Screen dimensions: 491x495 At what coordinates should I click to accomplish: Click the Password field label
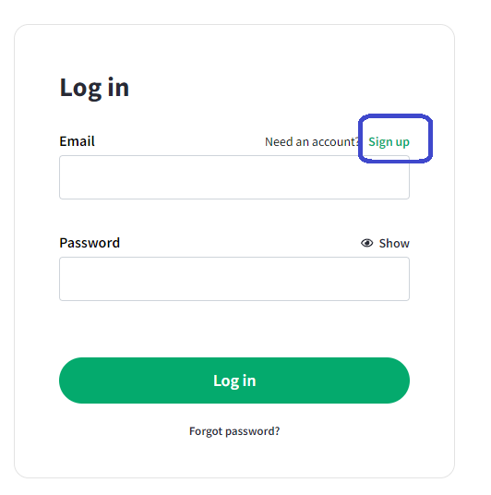90,243
